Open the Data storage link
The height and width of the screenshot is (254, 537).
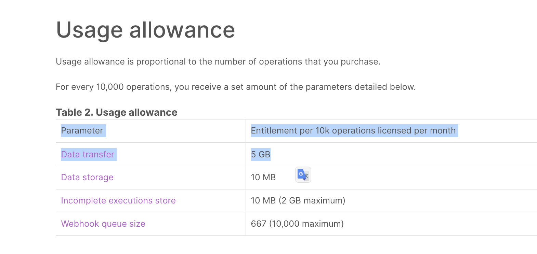[87, 178]
